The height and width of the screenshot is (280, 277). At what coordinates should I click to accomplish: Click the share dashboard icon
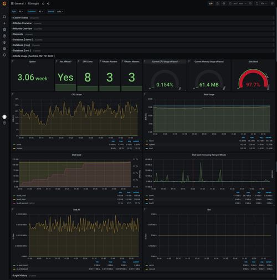[48, 3]
